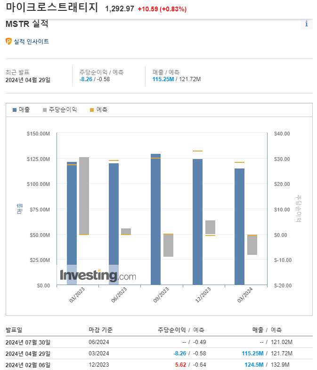Screen dimensions: 317x370
Task: Click the 2024년 04월 29일 table row date
Action: 28,353
